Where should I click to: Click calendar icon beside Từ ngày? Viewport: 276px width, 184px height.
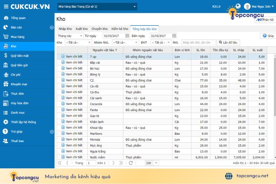click(x=127, y=36)
